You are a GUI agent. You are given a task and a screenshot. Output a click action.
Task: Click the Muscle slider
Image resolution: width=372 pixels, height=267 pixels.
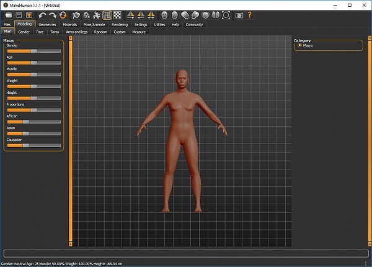[33, 75]
